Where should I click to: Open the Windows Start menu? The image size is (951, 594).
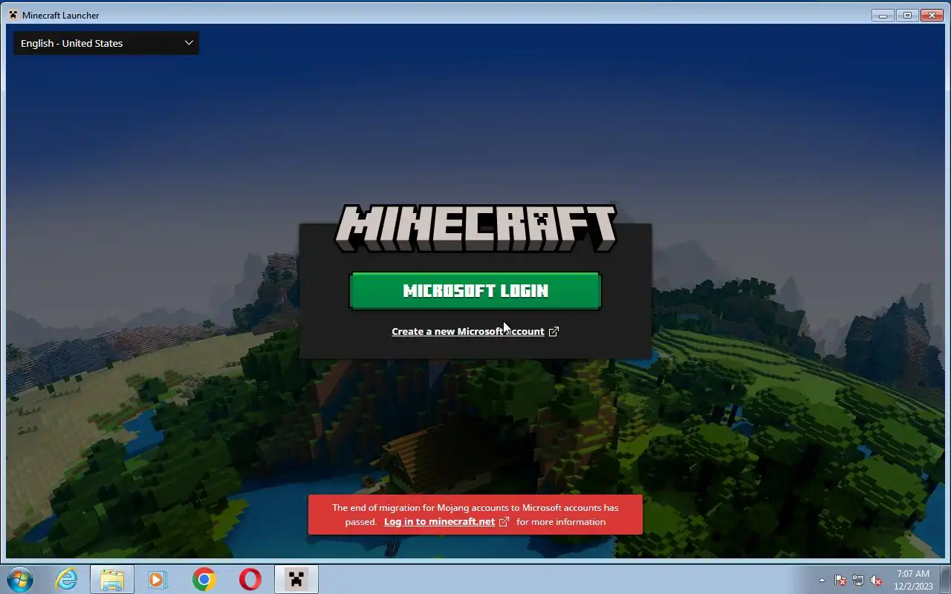click(x=20, y=579)
